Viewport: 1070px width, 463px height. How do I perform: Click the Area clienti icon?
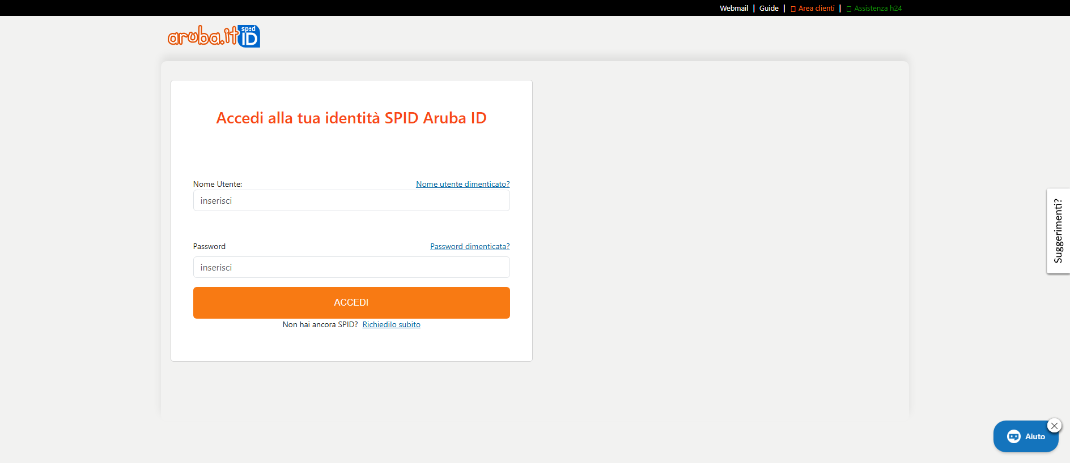coord(793,8)
